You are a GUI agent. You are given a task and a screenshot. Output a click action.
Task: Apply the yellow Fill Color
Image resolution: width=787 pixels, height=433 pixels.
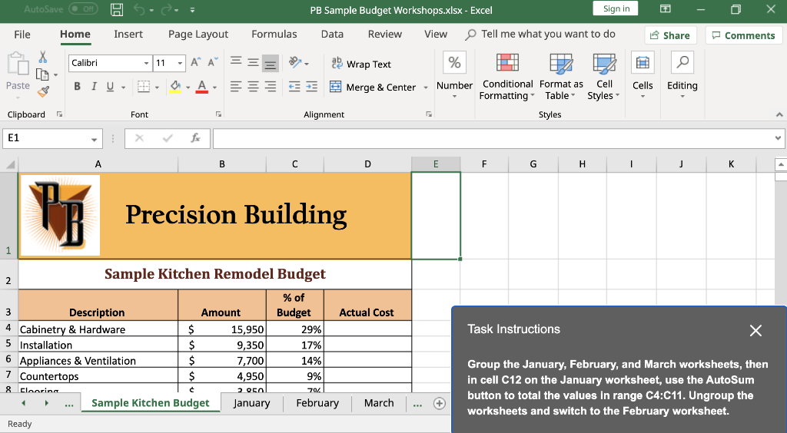click(175, 87)
